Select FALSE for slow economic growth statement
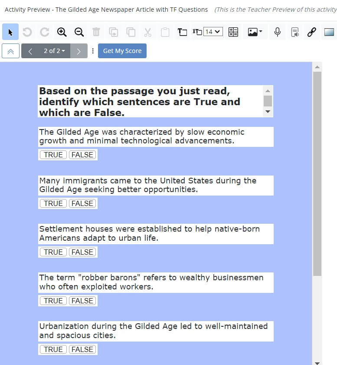This screenshot has height=365, width=337. (x=82, y=155)
